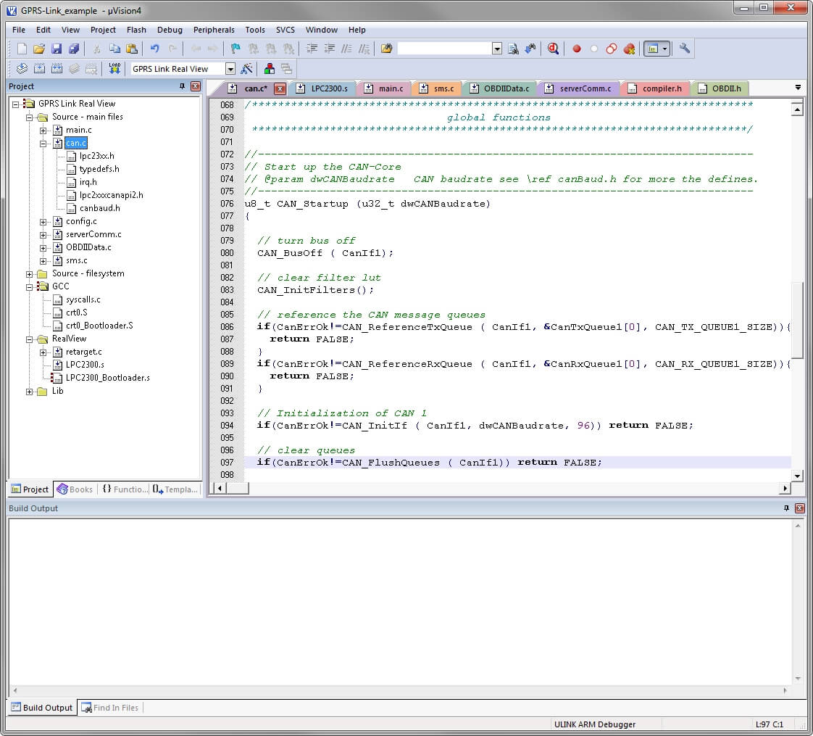Click the Load/Download to flash icon

tap(114, 69)
